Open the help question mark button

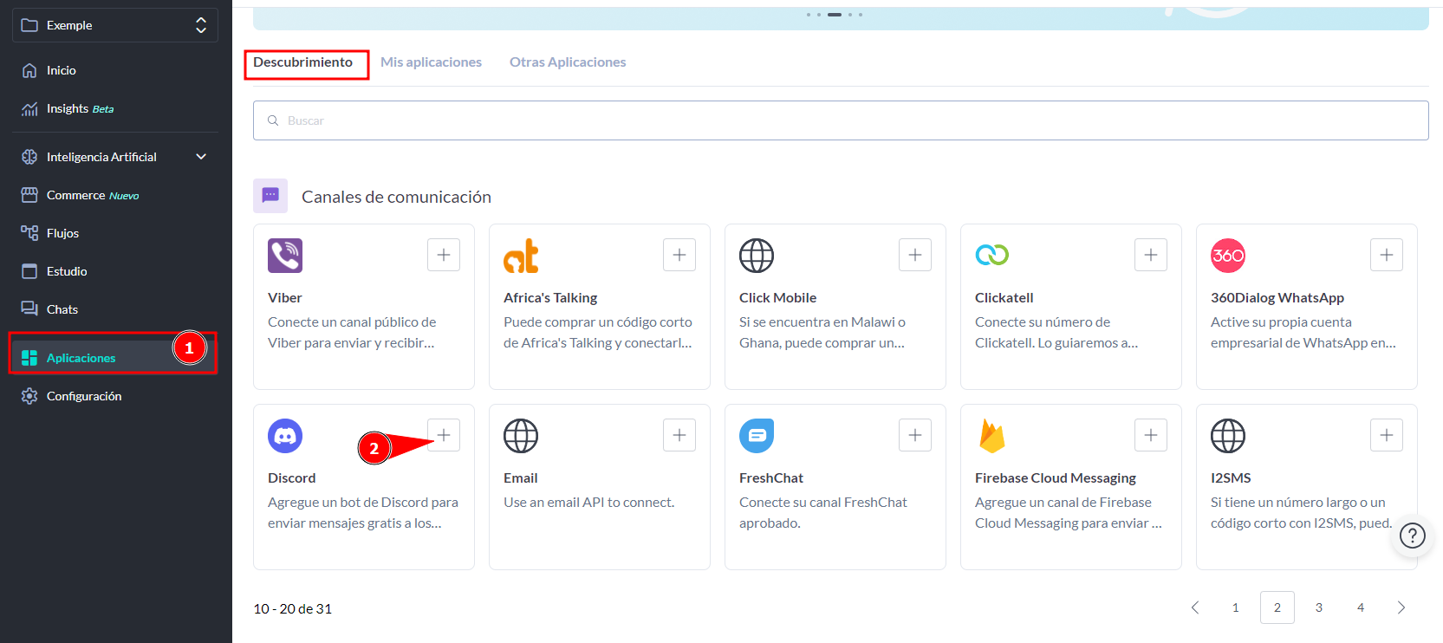(1413, 536)
